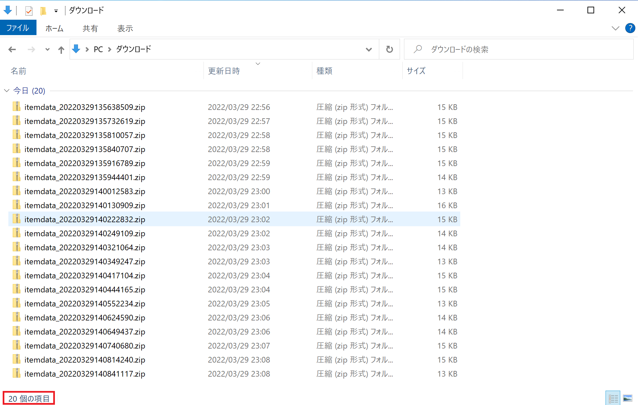Screen dimensions: 638x405
Task: Click the 20 個の項目 status text
Action: point(29,398)
